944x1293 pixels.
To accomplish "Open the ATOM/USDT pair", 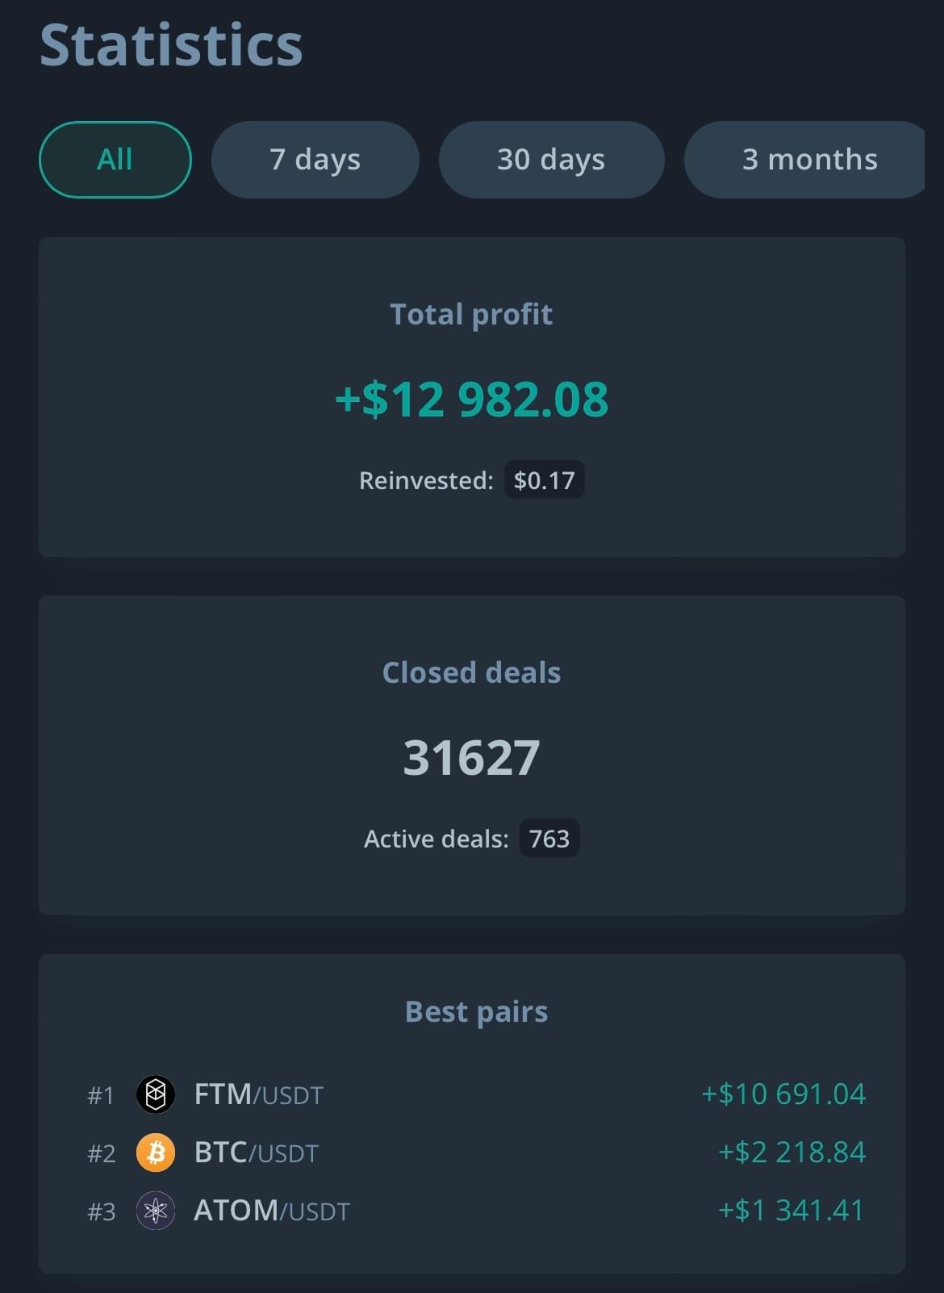I will point(271,1211).
